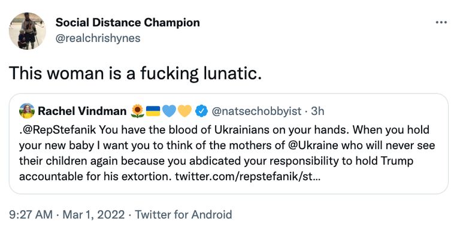Click the sunflower emoji beside Rachel Vindman
Screen dimensions: 460x231
[137, 111]
